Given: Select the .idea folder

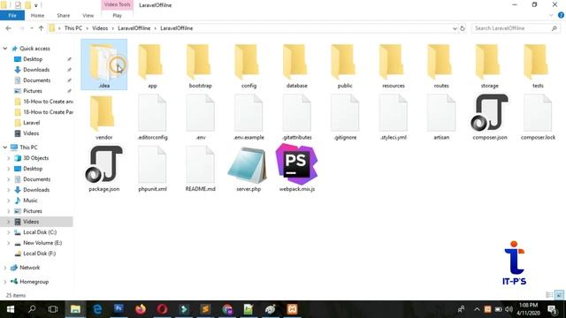Looking at the screenshot, I should pyautogui.click(x=104, y=64).
